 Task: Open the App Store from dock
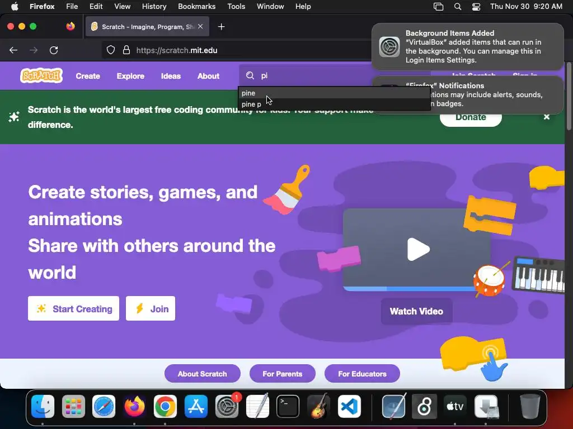click(x=196, y=406)
